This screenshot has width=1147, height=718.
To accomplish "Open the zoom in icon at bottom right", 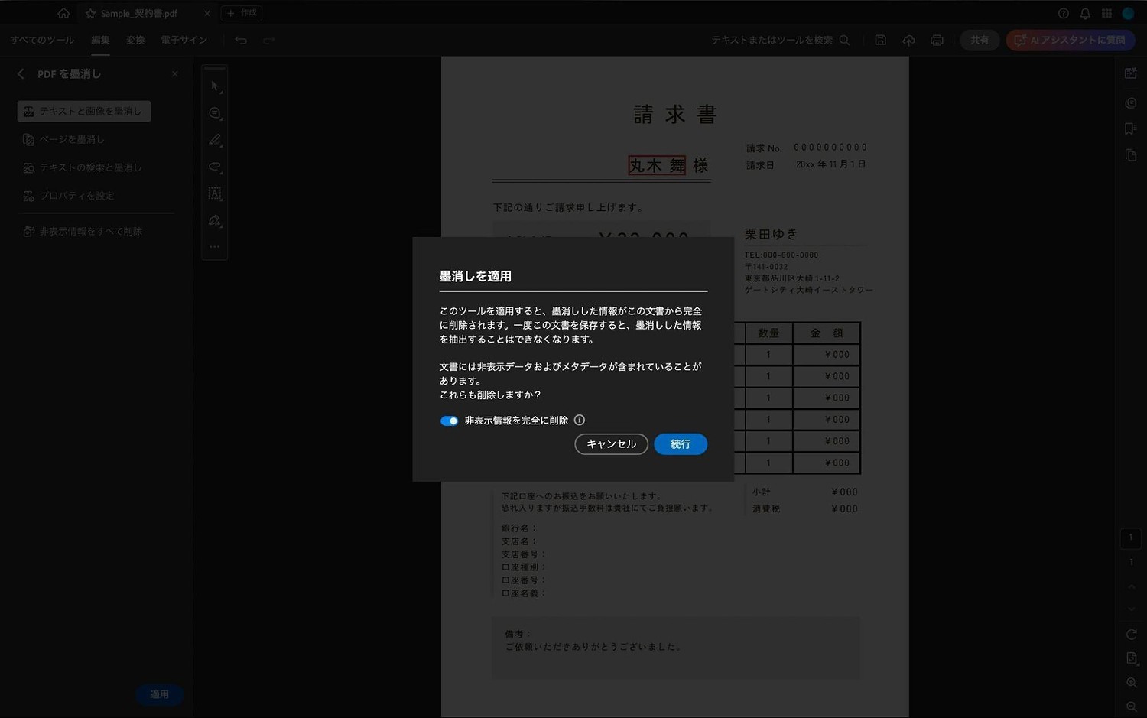I will click(x=1130, y=682).
